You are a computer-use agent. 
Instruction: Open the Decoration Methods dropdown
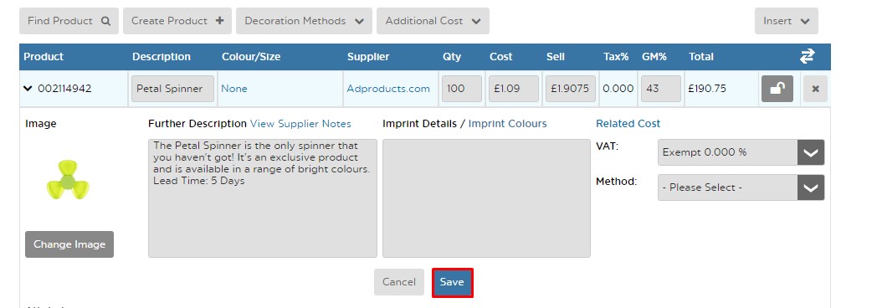[x=305, y=21]
